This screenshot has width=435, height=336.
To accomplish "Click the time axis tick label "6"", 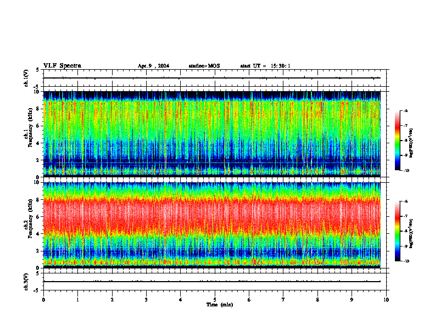I will click(249, 300).
